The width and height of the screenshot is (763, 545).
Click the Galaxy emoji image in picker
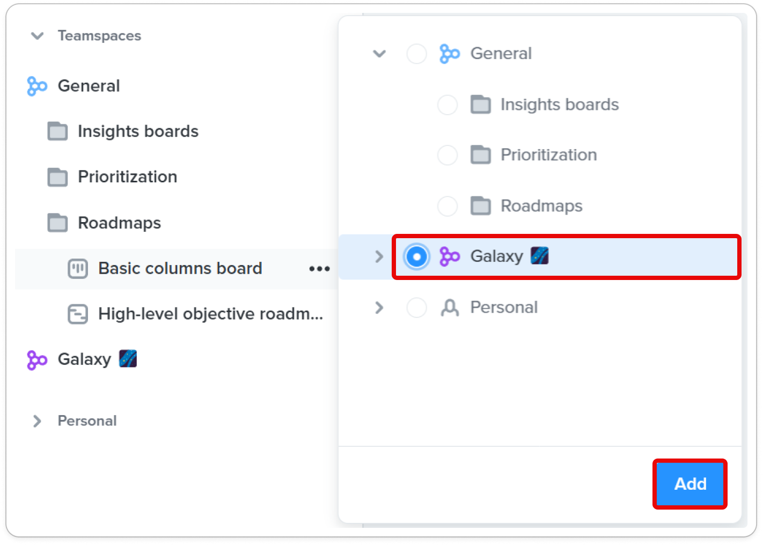click(x=540, y=256)
